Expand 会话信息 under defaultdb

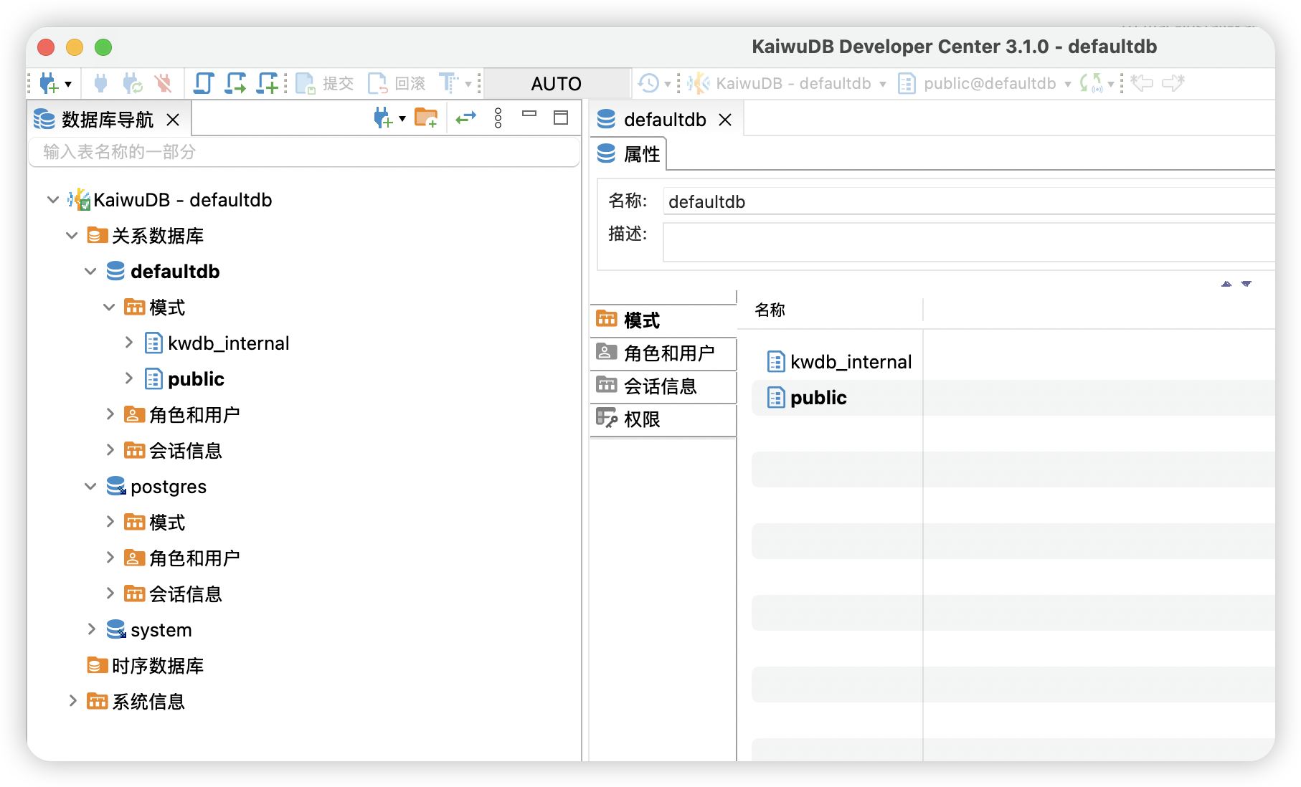[x=110, y=450]
